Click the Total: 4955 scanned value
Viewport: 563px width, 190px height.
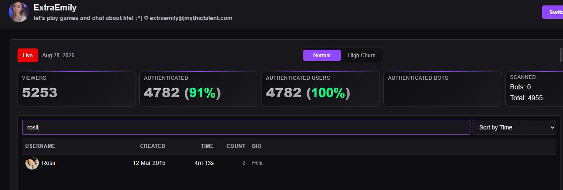526,98
